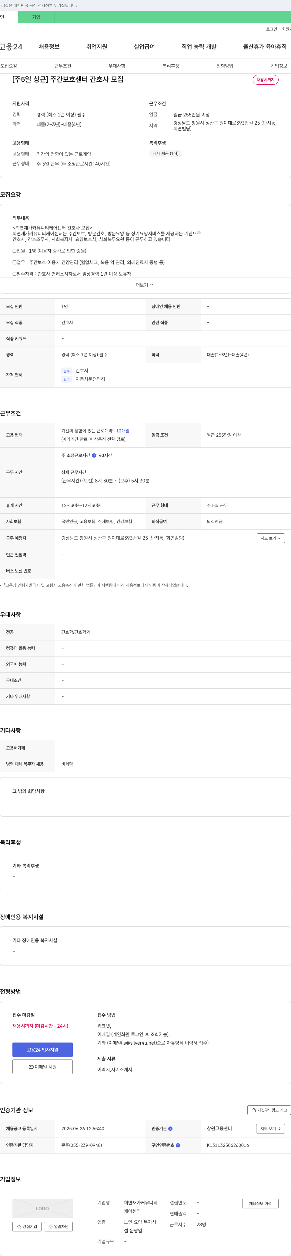Jump to the 전형방법 section tab

point(225,66)
